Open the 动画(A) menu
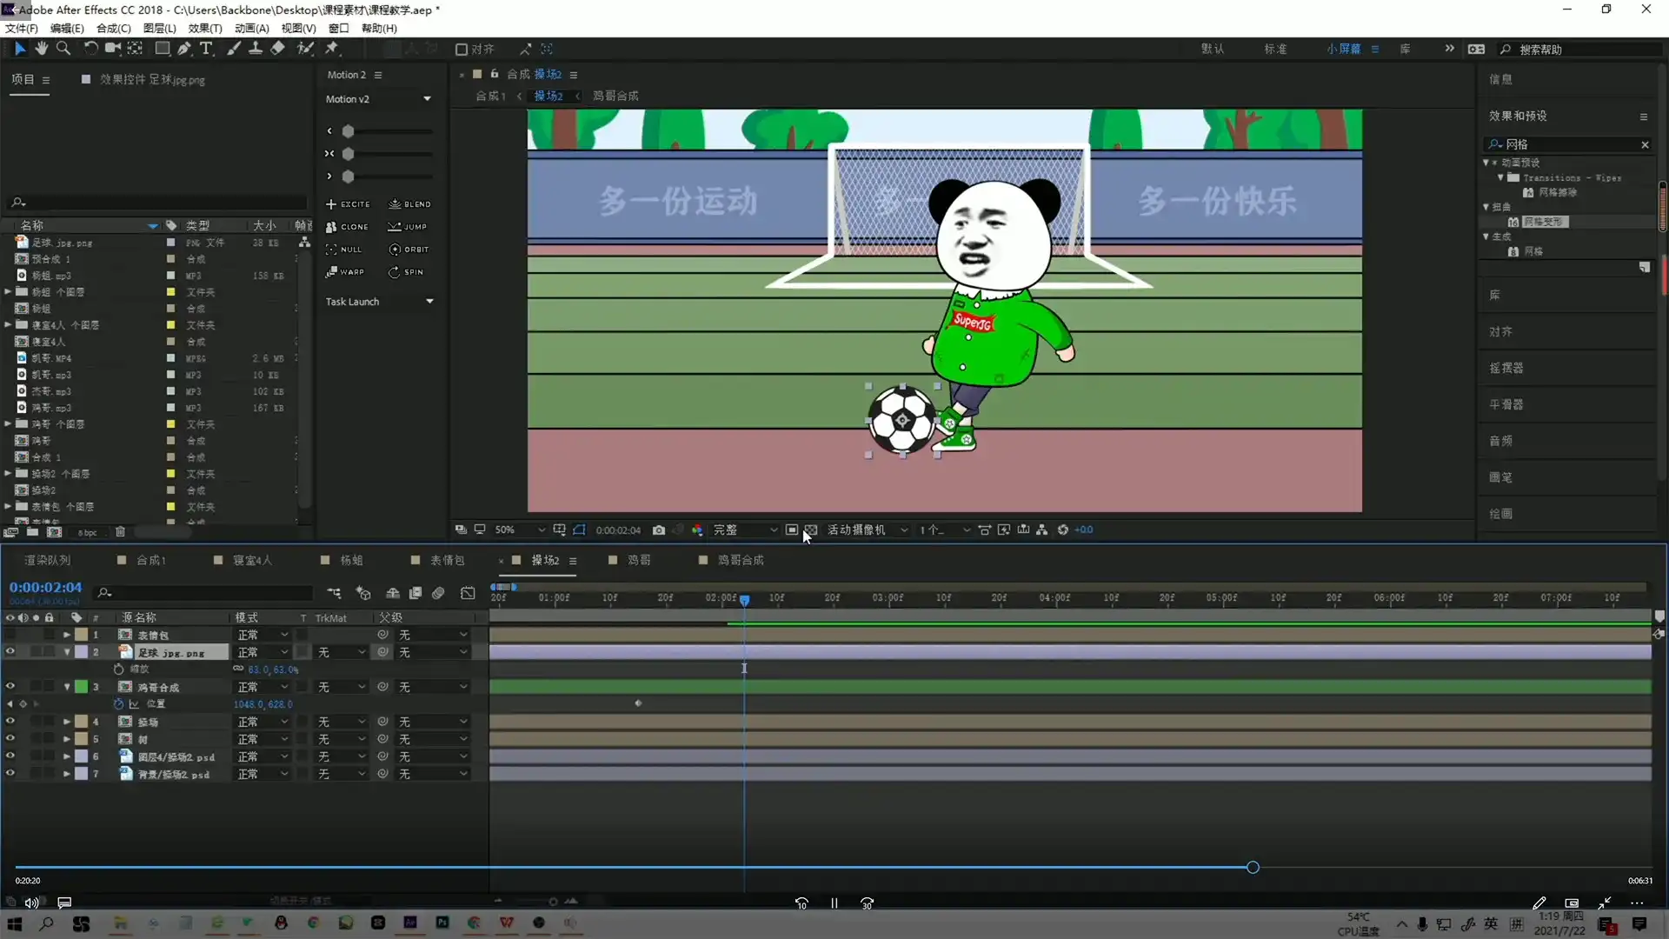 coord(251,28)
